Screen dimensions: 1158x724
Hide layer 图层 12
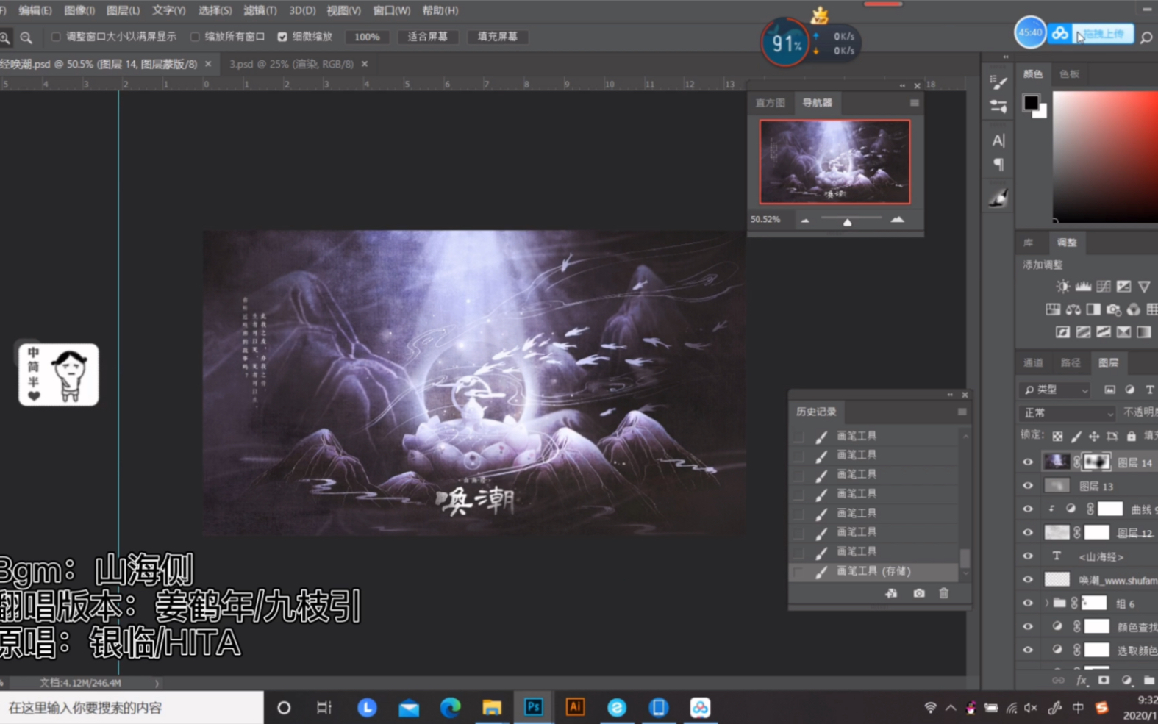pos(1028,533)
